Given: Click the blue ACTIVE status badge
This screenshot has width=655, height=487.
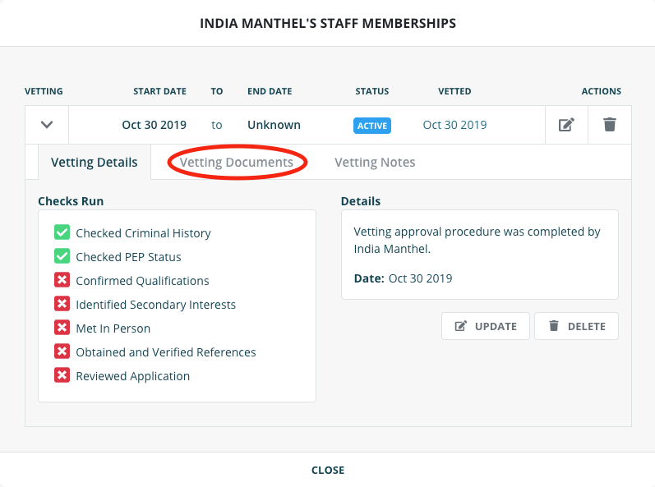Looking at the screenshot, I should [x=372, y=126].
